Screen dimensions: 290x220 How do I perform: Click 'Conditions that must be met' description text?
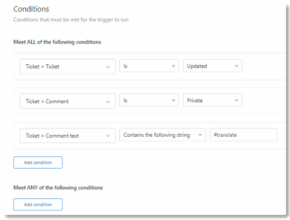click(71, 20)
